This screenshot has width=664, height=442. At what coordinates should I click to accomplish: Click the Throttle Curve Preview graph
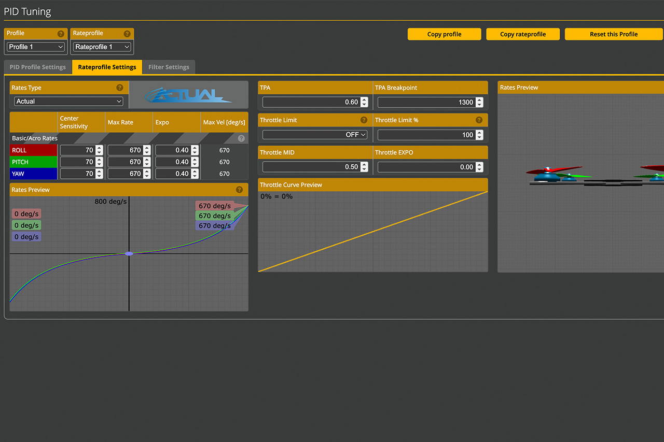click(373, 232)
